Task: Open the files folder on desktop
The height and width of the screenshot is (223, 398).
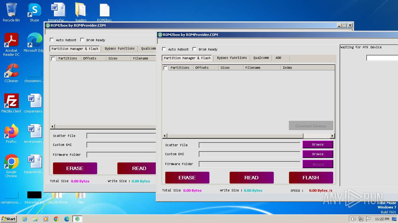Action: click(x=81, y=198)
